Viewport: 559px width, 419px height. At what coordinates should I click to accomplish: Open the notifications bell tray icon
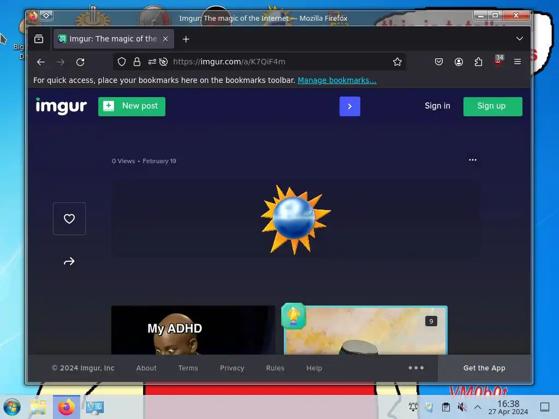413,407
